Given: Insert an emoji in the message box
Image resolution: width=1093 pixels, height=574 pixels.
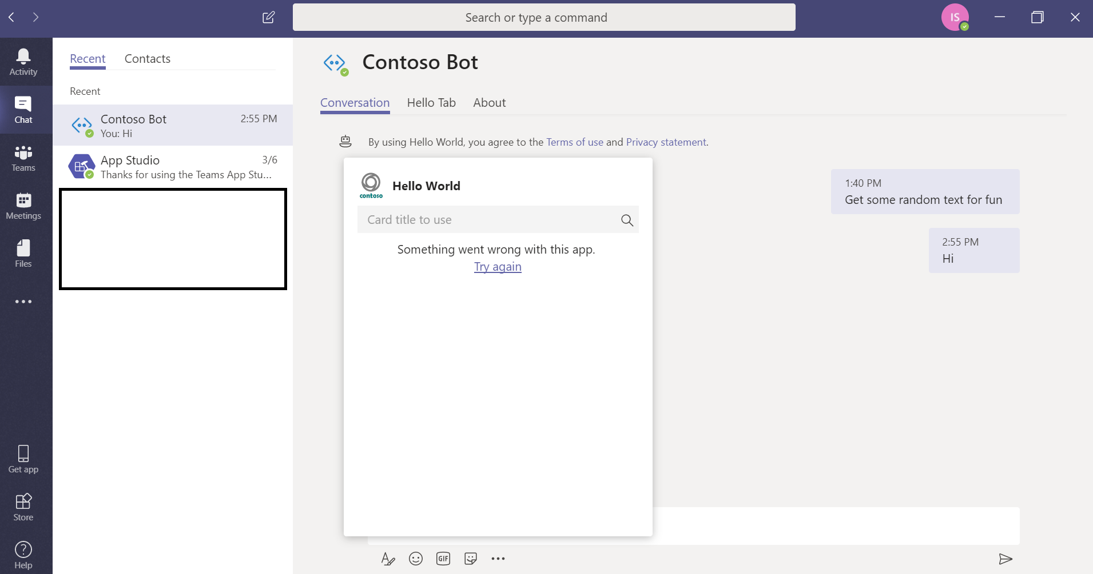Looking at the screenshot, I should pos(416,559).
